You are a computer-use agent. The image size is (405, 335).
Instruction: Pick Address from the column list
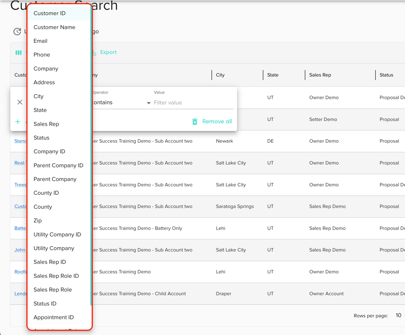pyautogui.click(x=60, y=82)
